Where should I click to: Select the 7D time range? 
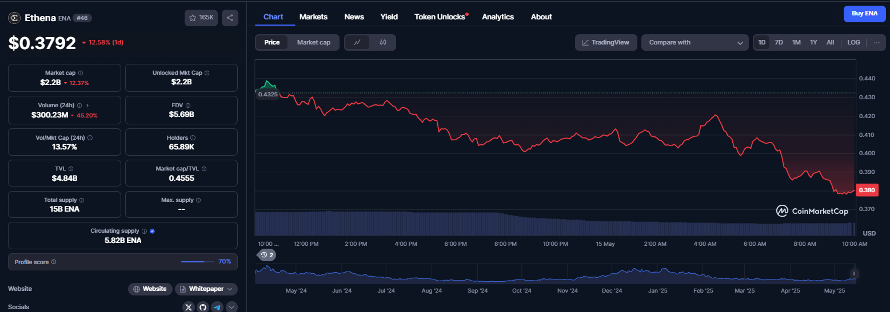point(779,42)
